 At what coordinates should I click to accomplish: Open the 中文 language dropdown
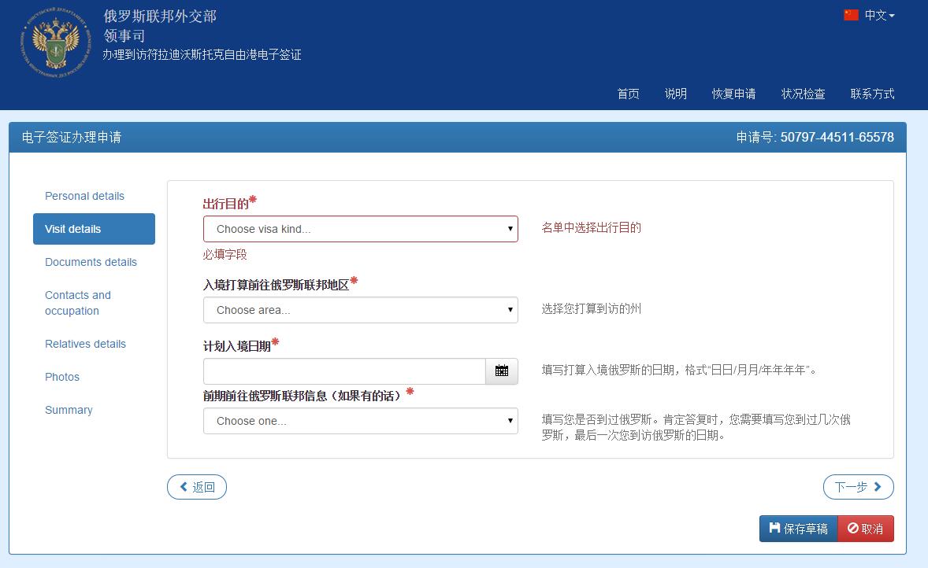click(x=874, y=15)
